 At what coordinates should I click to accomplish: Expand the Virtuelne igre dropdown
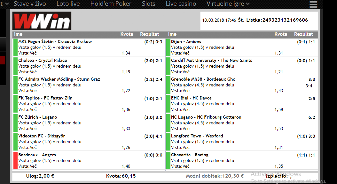[228, 4]
